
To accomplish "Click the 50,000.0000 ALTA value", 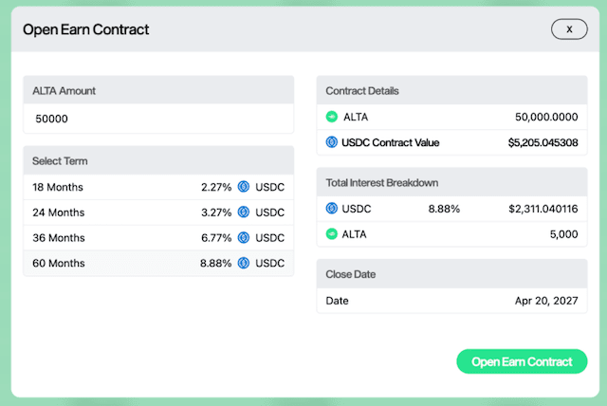I will coord(546,117).
